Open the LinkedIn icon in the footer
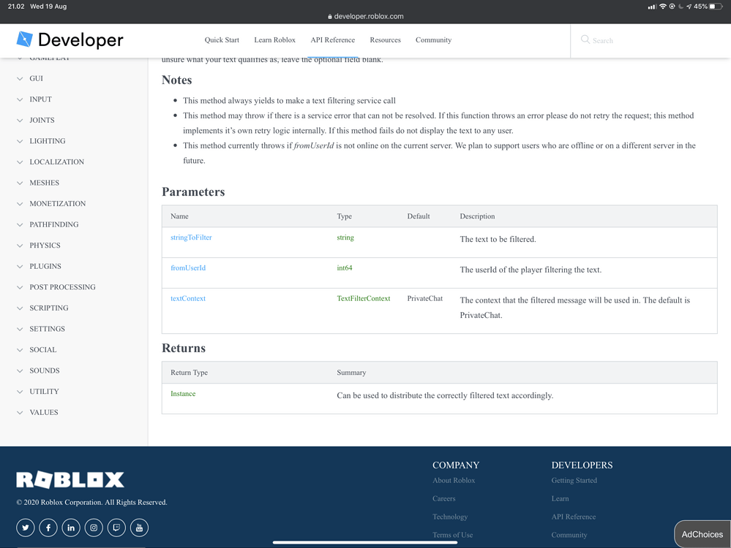 click(70, 527)
